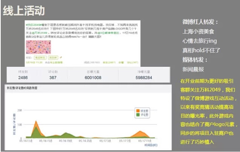
Task: Select the 净曝光量 5988284 statistic cell
Action: tap(143, 75)
